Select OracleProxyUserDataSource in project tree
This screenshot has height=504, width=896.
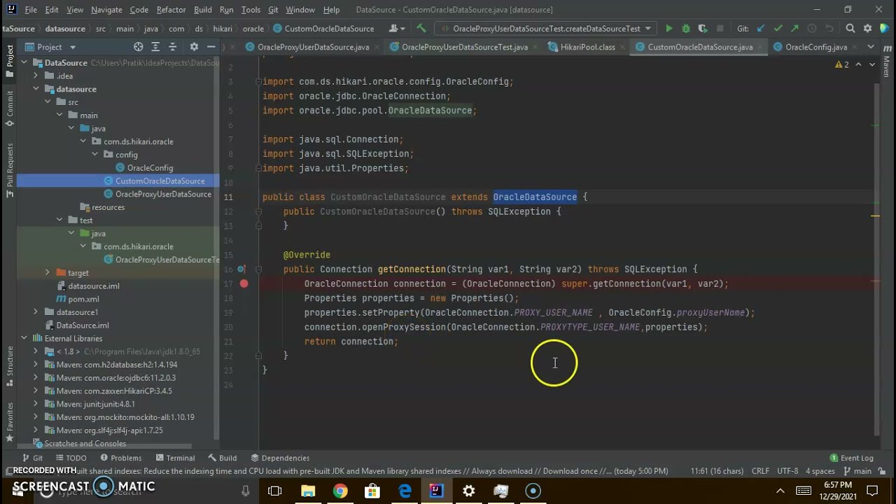pyautogui.click(x=163, y=194)
